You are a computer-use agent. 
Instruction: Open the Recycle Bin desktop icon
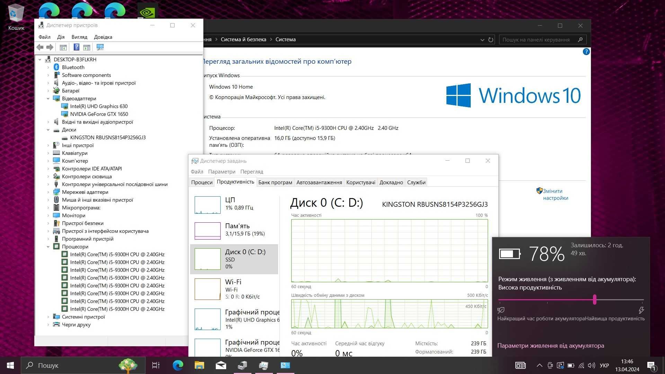(16, 17)
